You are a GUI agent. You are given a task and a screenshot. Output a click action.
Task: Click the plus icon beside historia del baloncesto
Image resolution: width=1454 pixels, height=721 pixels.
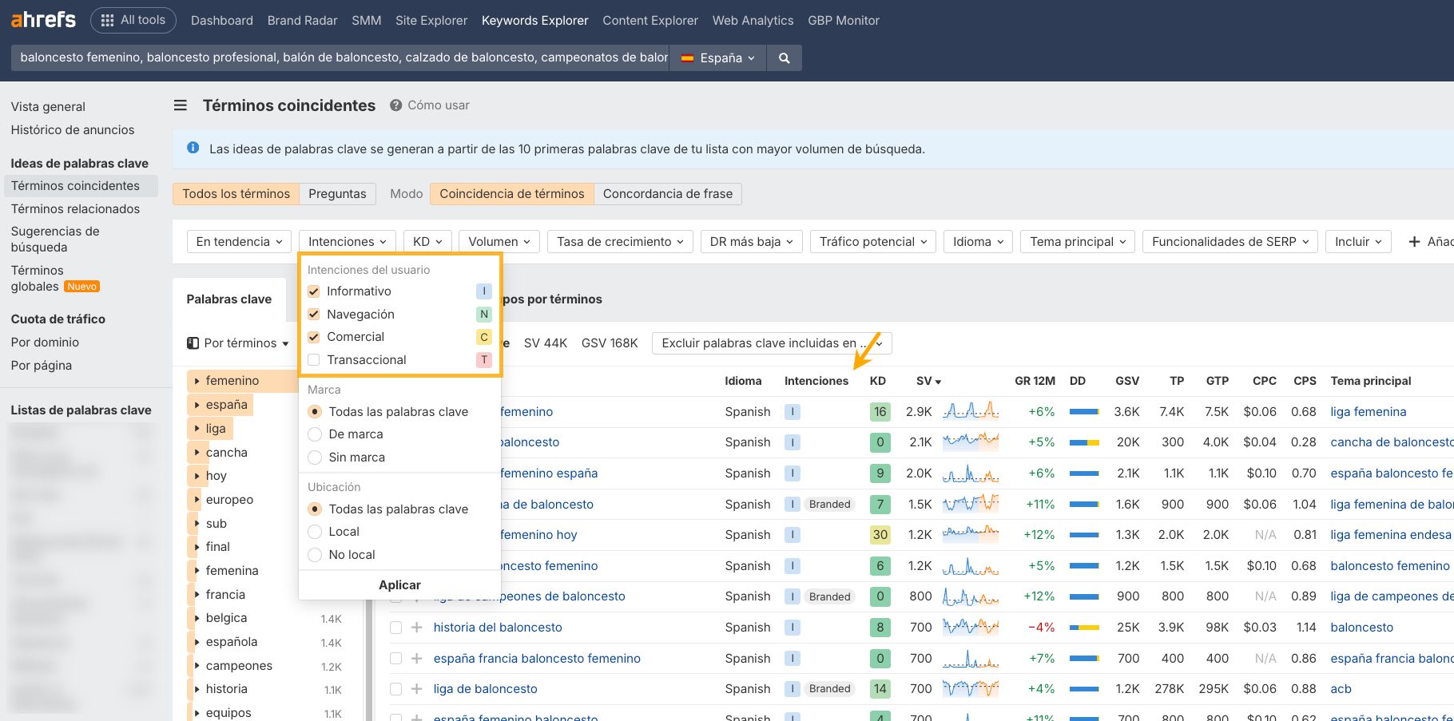click(416, 628)
